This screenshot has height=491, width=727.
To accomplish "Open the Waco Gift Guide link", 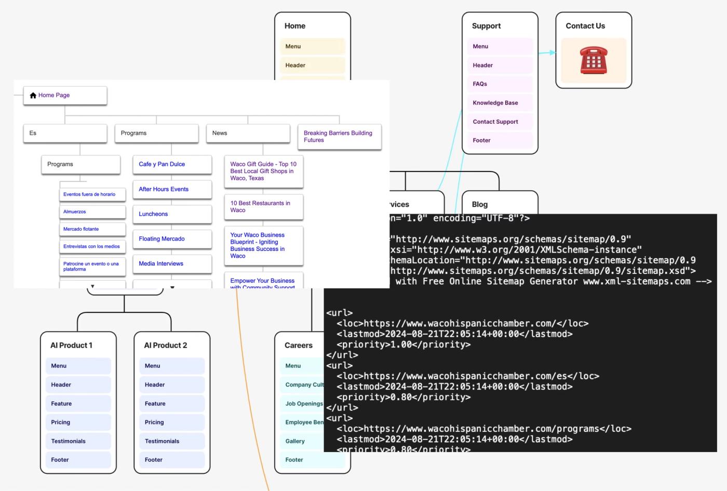I will (x=264, y=171).
